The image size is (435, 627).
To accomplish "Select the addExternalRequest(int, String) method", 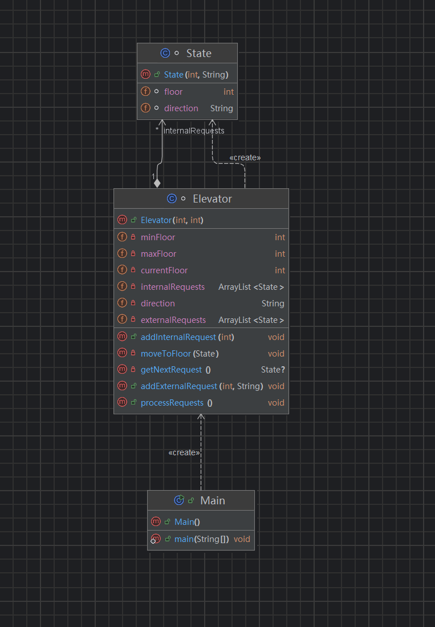I will pyautogui.click(x=201, y=386).
